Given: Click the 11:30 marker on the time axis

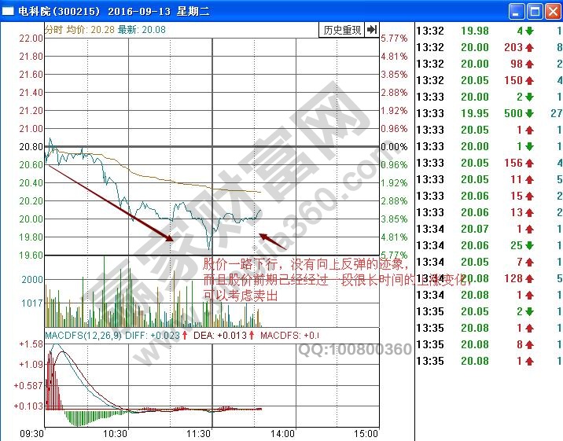Looking at the screenshot, I should coord(199,433).
